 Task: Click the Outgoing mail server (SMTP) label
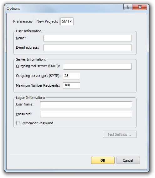click(x=38, y=66)
